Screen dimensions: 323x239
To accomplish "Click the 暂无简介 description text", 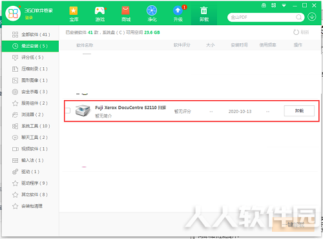I will click(103, 116).
